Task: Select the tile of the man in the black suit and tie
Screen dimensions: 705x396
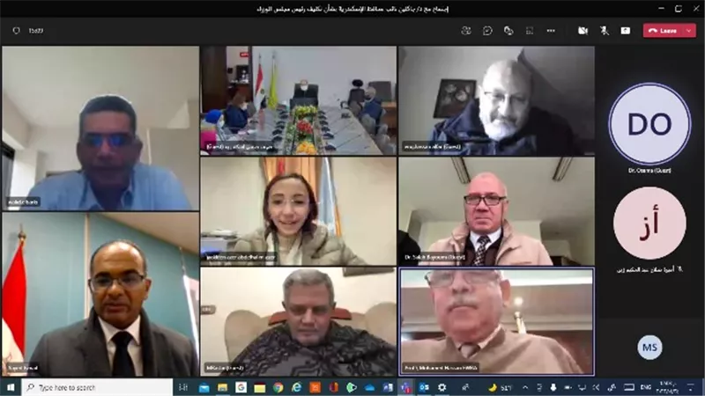Action: click(x=100, y=294)
